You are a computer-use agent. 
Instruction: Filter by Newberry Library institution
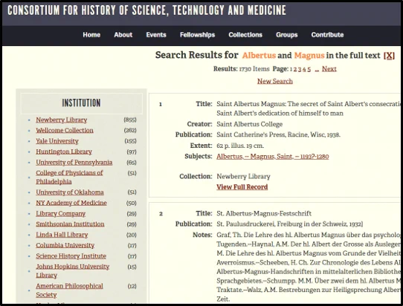(x=62, y=120)
